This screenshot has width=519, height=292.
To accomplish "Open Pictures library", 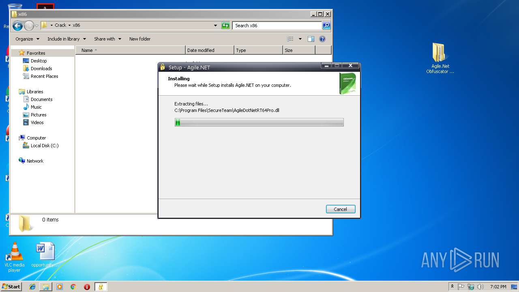I will [39, 115].
